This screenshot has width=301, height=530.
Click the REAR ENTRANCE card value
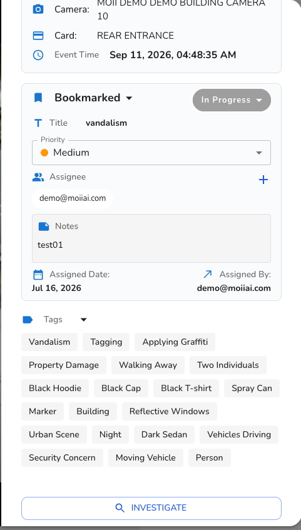[135, 36]
